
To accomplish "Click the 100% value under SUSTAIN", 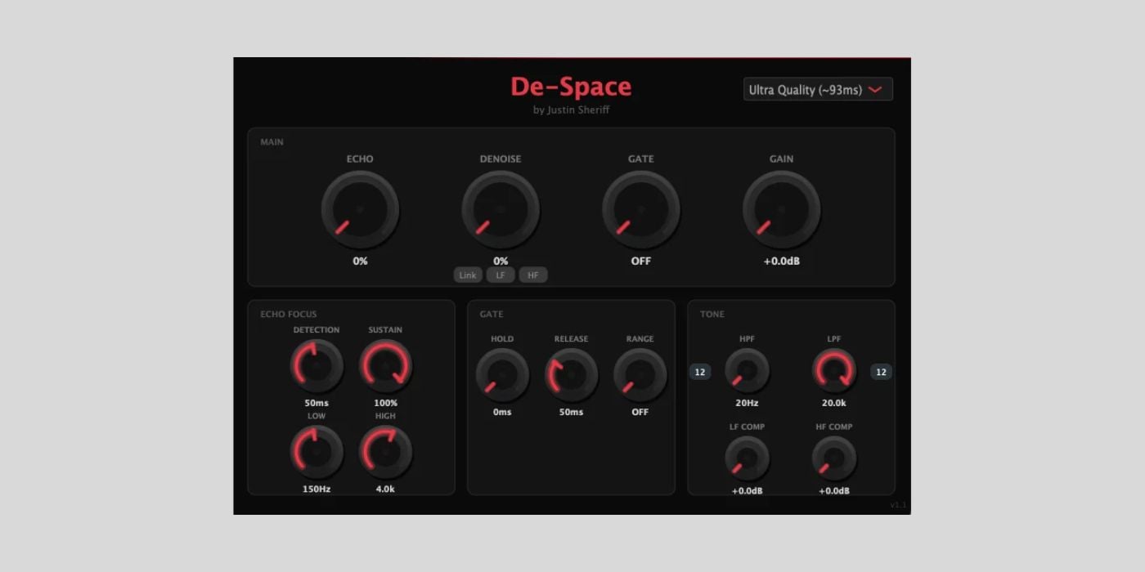I will pos(385,403).
